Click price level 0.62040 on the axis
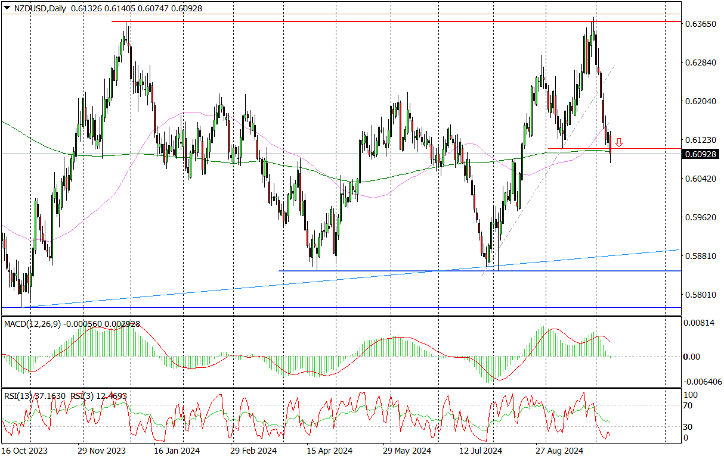Image resolution: width=724 pixels, height=459 pixels. [701, 101]
